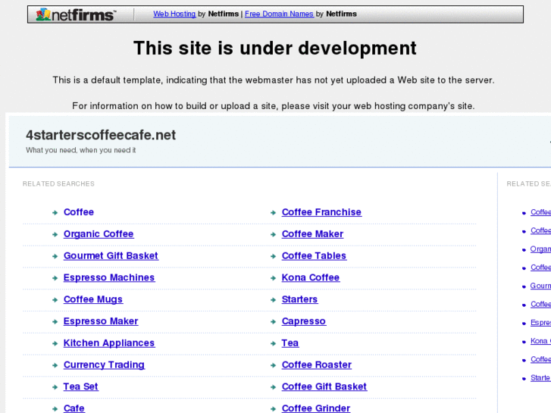Viewport: 551px width, 413px height.
Task: Click the arrow icon beside Coffee Tables
Action: pyautogui.click(x=273, y=256)
